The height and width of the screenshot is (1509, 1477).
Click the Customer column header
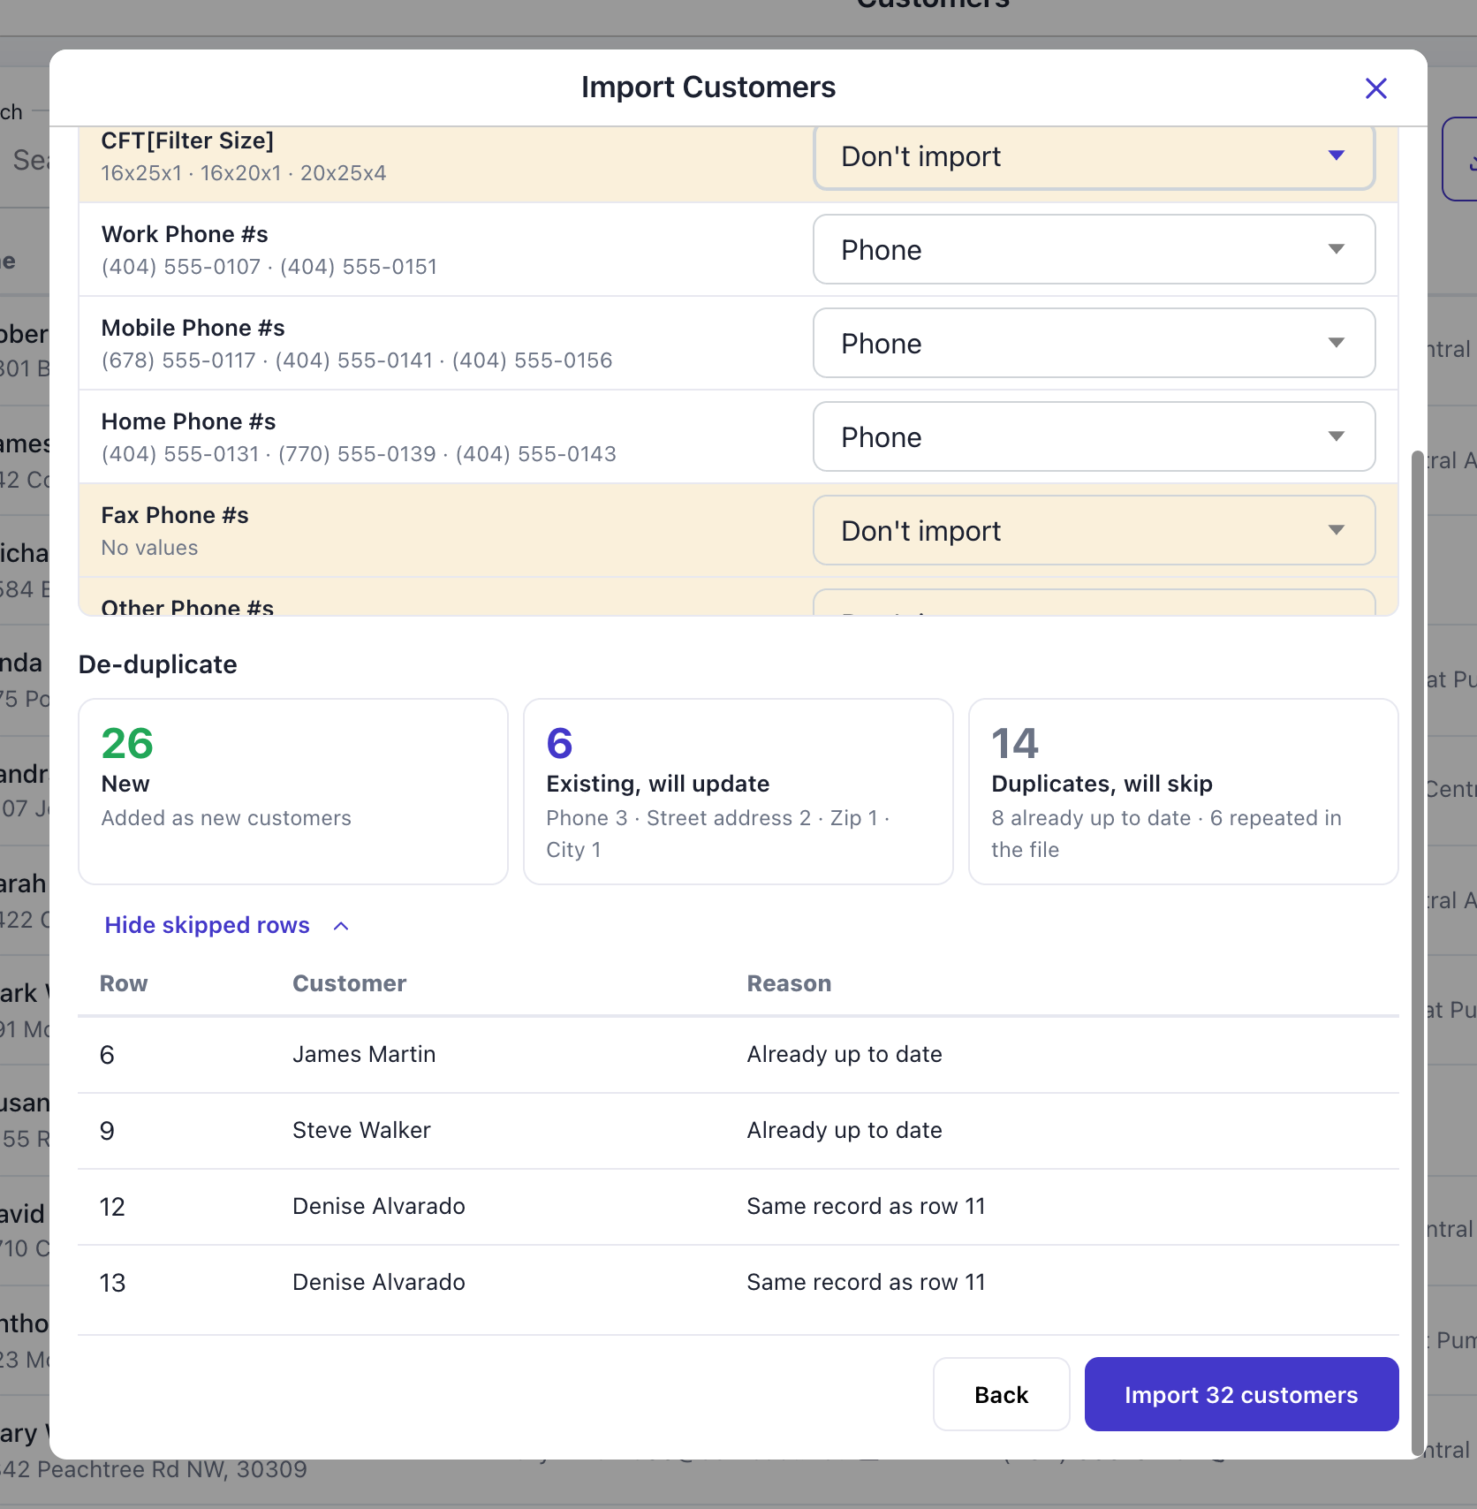pos(349,983)
